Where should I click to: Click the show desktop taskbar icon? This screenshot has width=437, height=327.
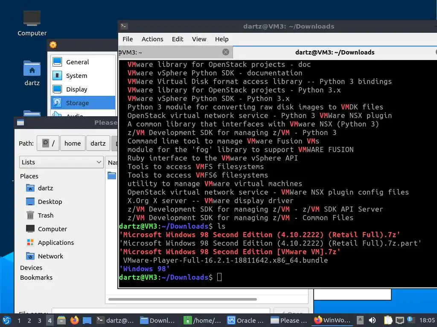pyautogui.click(x=87, y=320)
